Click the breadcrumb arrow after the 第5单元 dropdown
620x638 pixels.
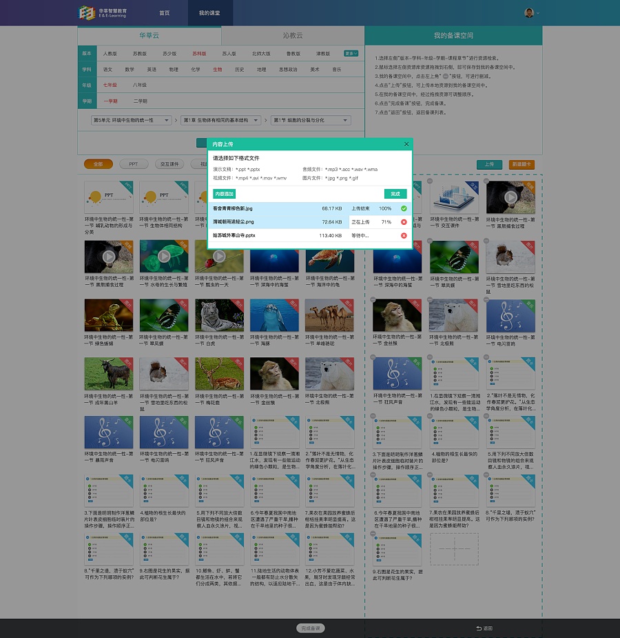[x=176, y=121]
